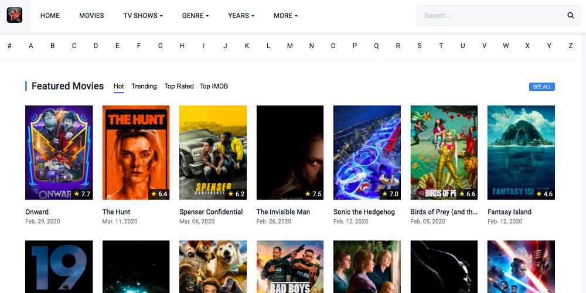Open the lightsaber movie poster
This screenshot has height=293, width=586.
[x=521, y=267]
